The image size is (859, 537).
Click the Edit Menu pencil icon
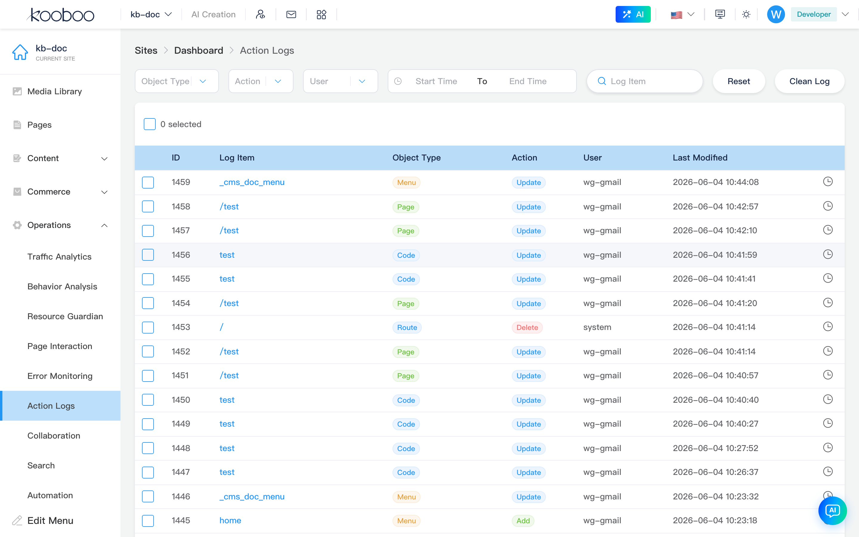pyautogui.click(x=17, y=520)
